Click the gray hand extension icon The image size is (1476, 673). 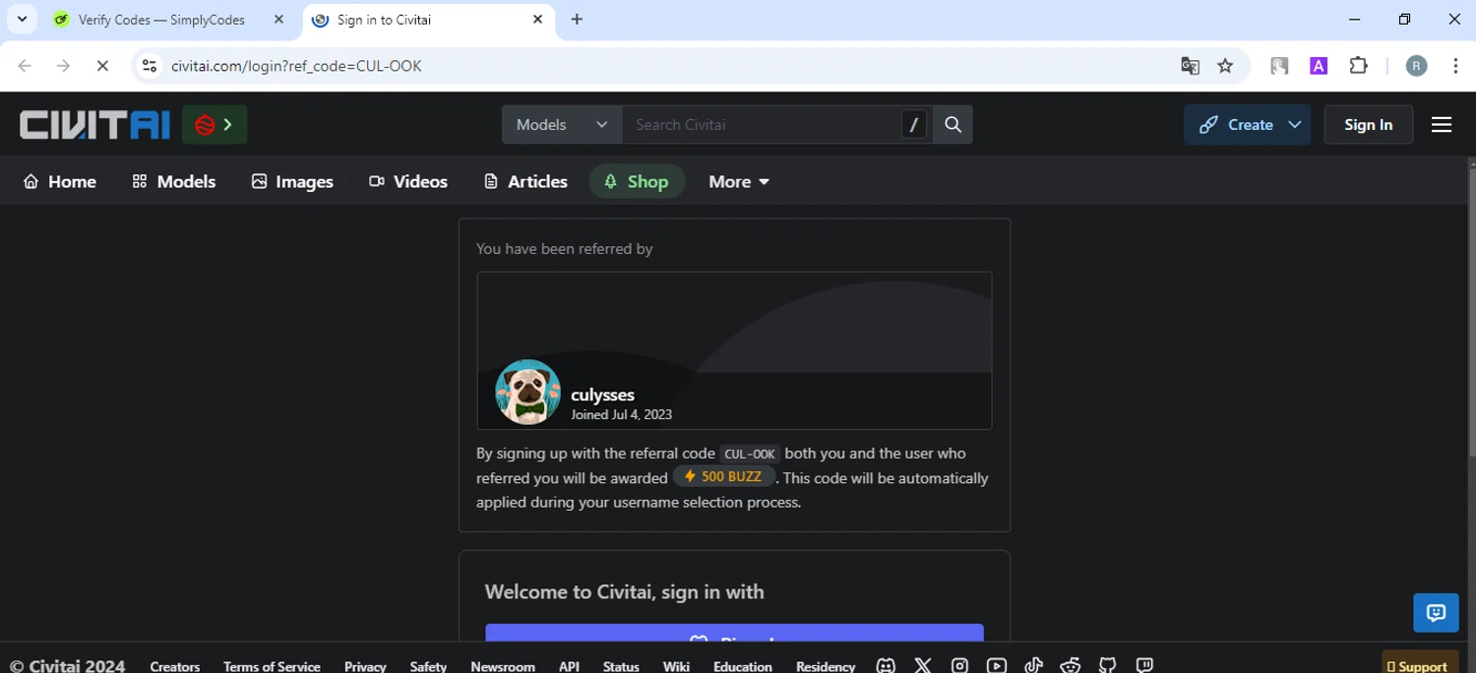(1279, 66)
